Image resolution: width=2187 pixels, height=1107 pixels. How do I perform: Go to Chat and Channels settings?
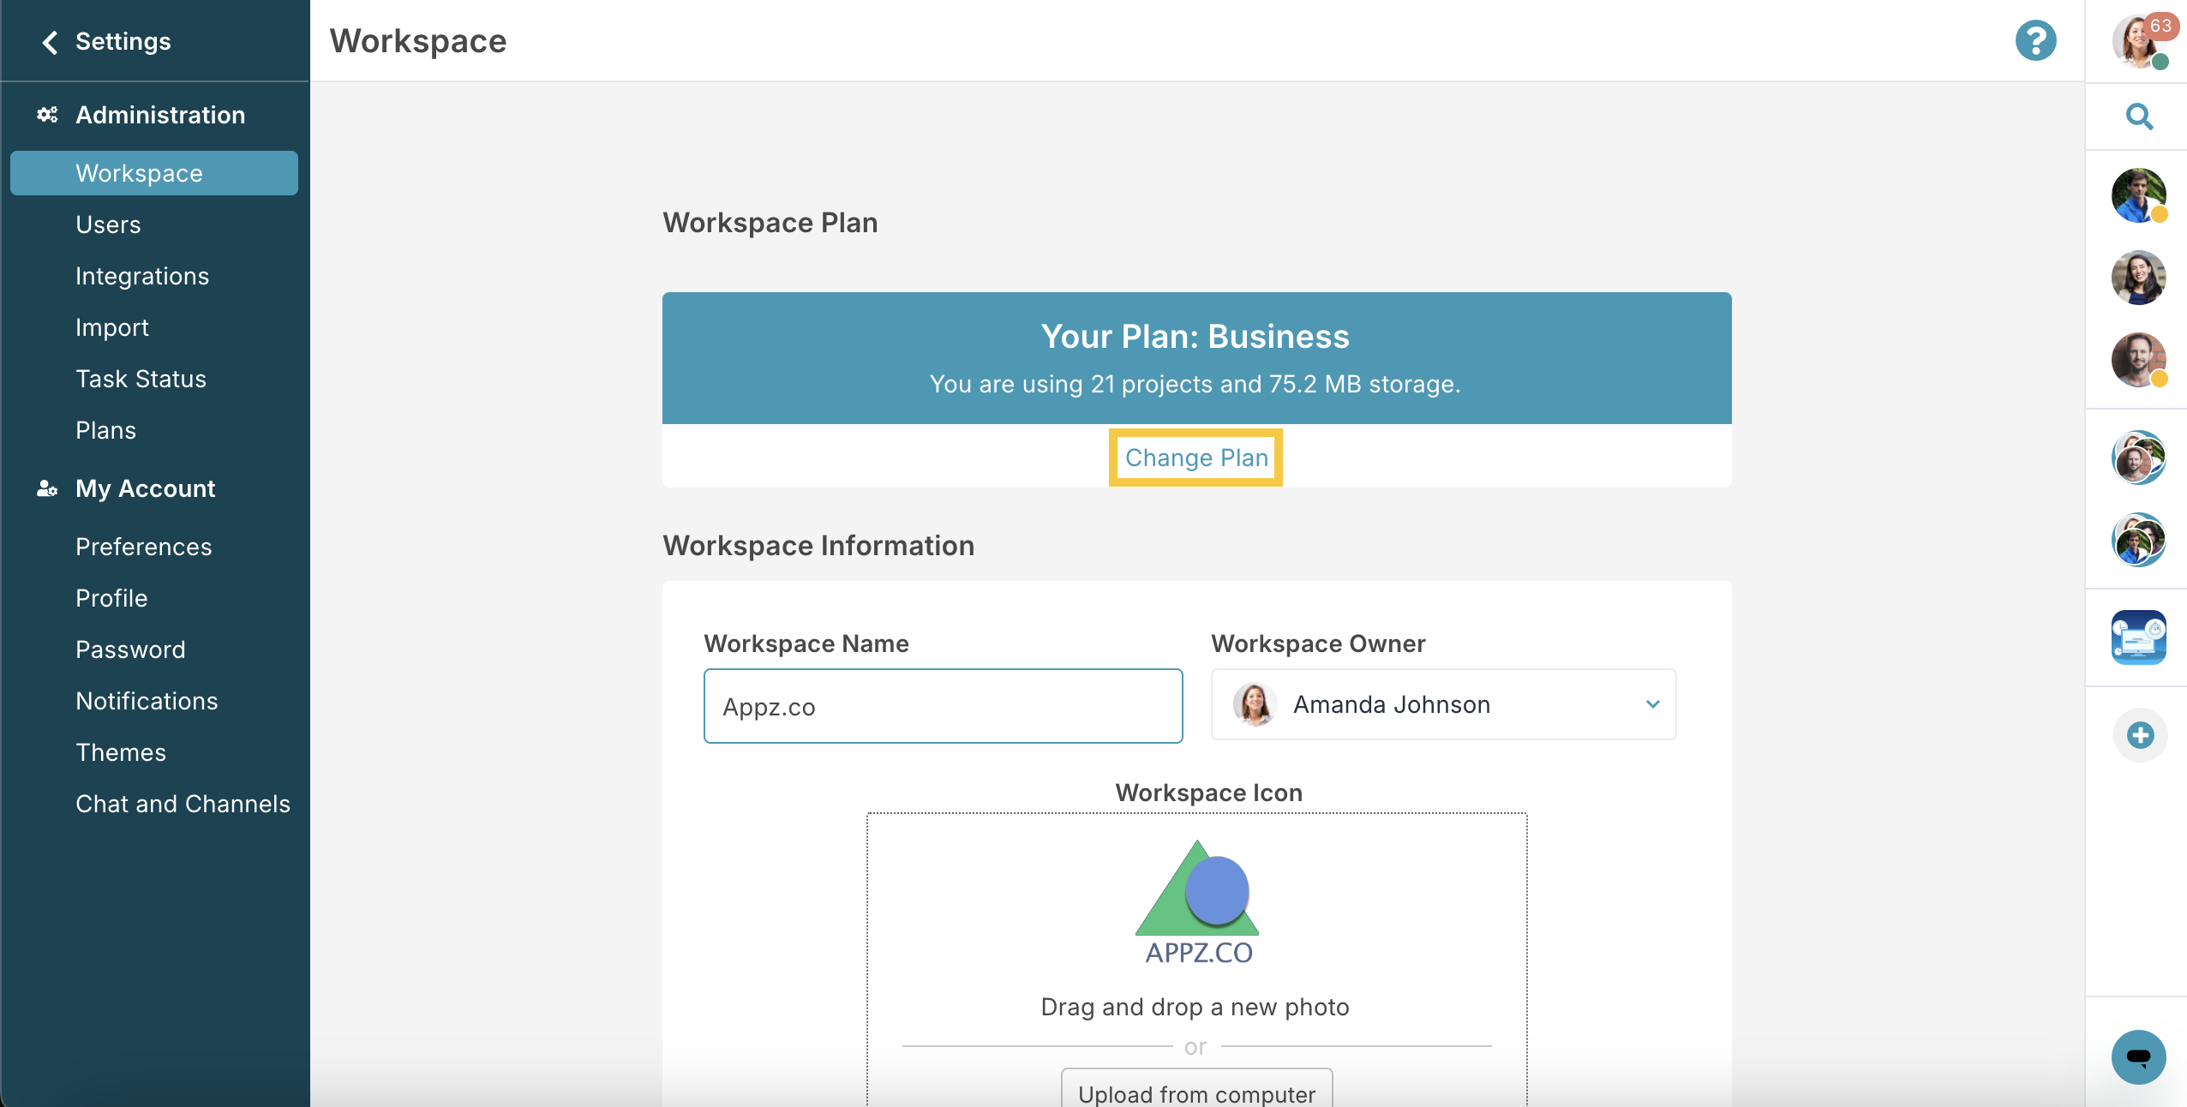click(x=183, y=804)
